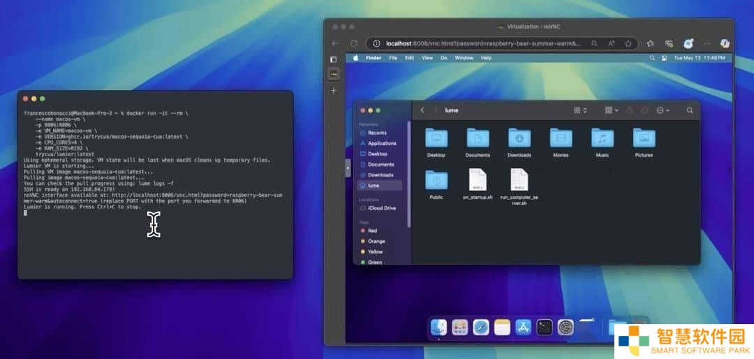Click the Finder tags button
Viewport: 754px width, 359px height.
[x=644, y=110]
